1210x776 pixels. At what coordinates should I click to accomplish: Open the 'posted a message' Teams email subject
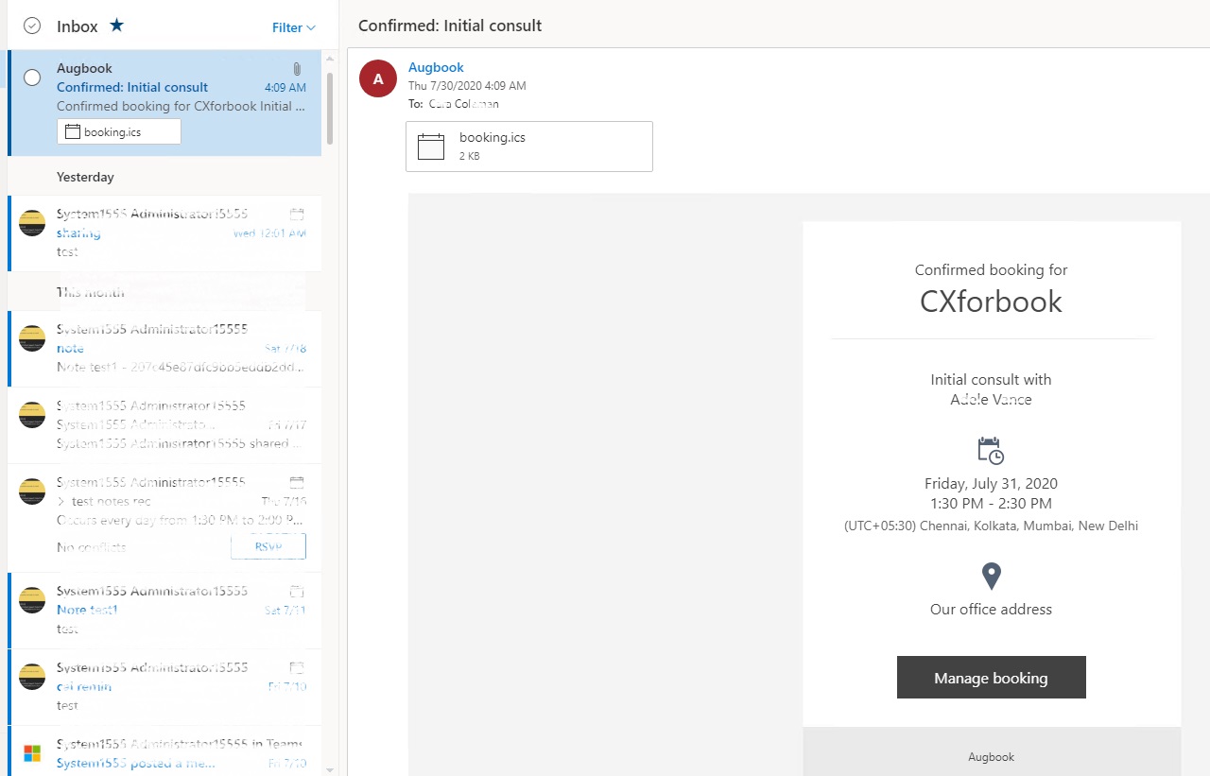[x=136, y=763]
